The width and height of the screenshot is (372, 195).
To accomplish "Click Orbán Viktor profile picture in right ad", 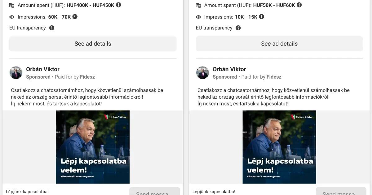I will coord(202,73).
